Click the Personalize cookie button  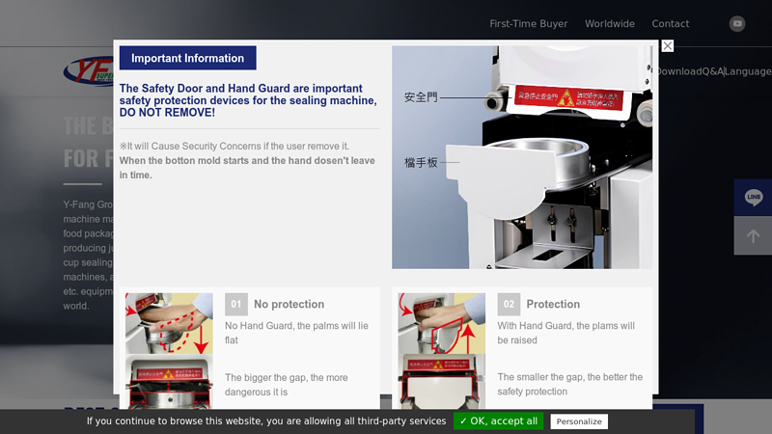579,421
